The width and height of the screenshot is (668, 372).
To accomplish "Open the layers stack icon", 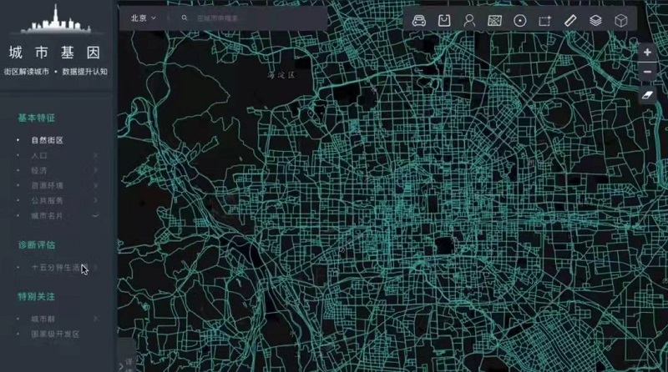I will 595,20.
